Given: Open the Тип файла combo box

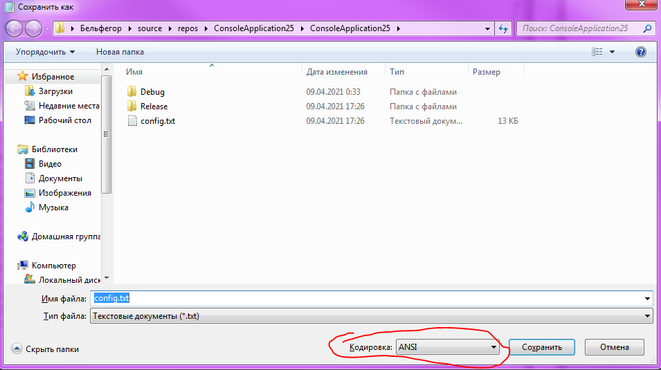Looking at the screenshot, I should pyautogui.click(x=372, y=315).
